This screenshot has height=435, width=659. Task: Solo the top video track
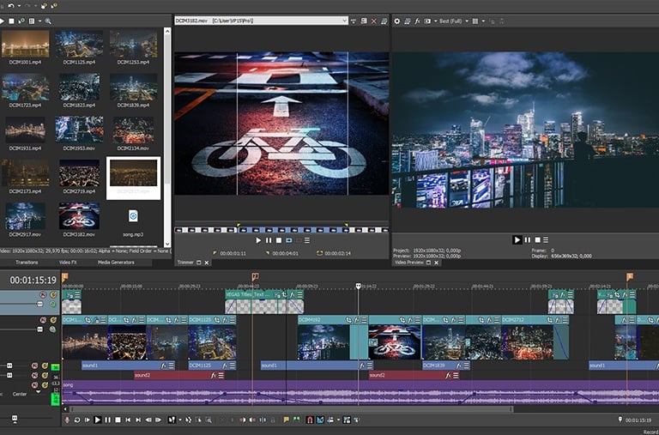click(x=53, y=294)
